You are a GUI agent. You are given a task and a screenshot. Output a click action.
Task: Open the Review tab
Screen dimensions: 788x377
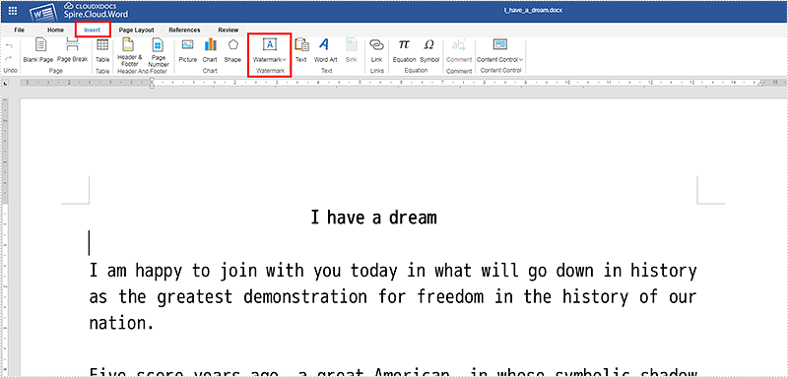pyautogui.click(x=229, y=30)
